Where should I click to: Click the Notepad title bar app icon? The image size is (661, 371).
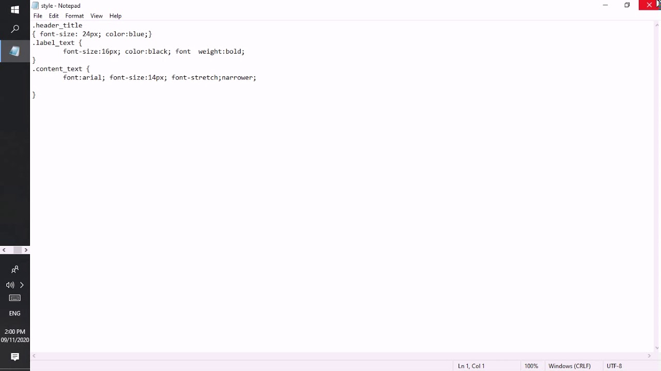click(x=35, y=6)
